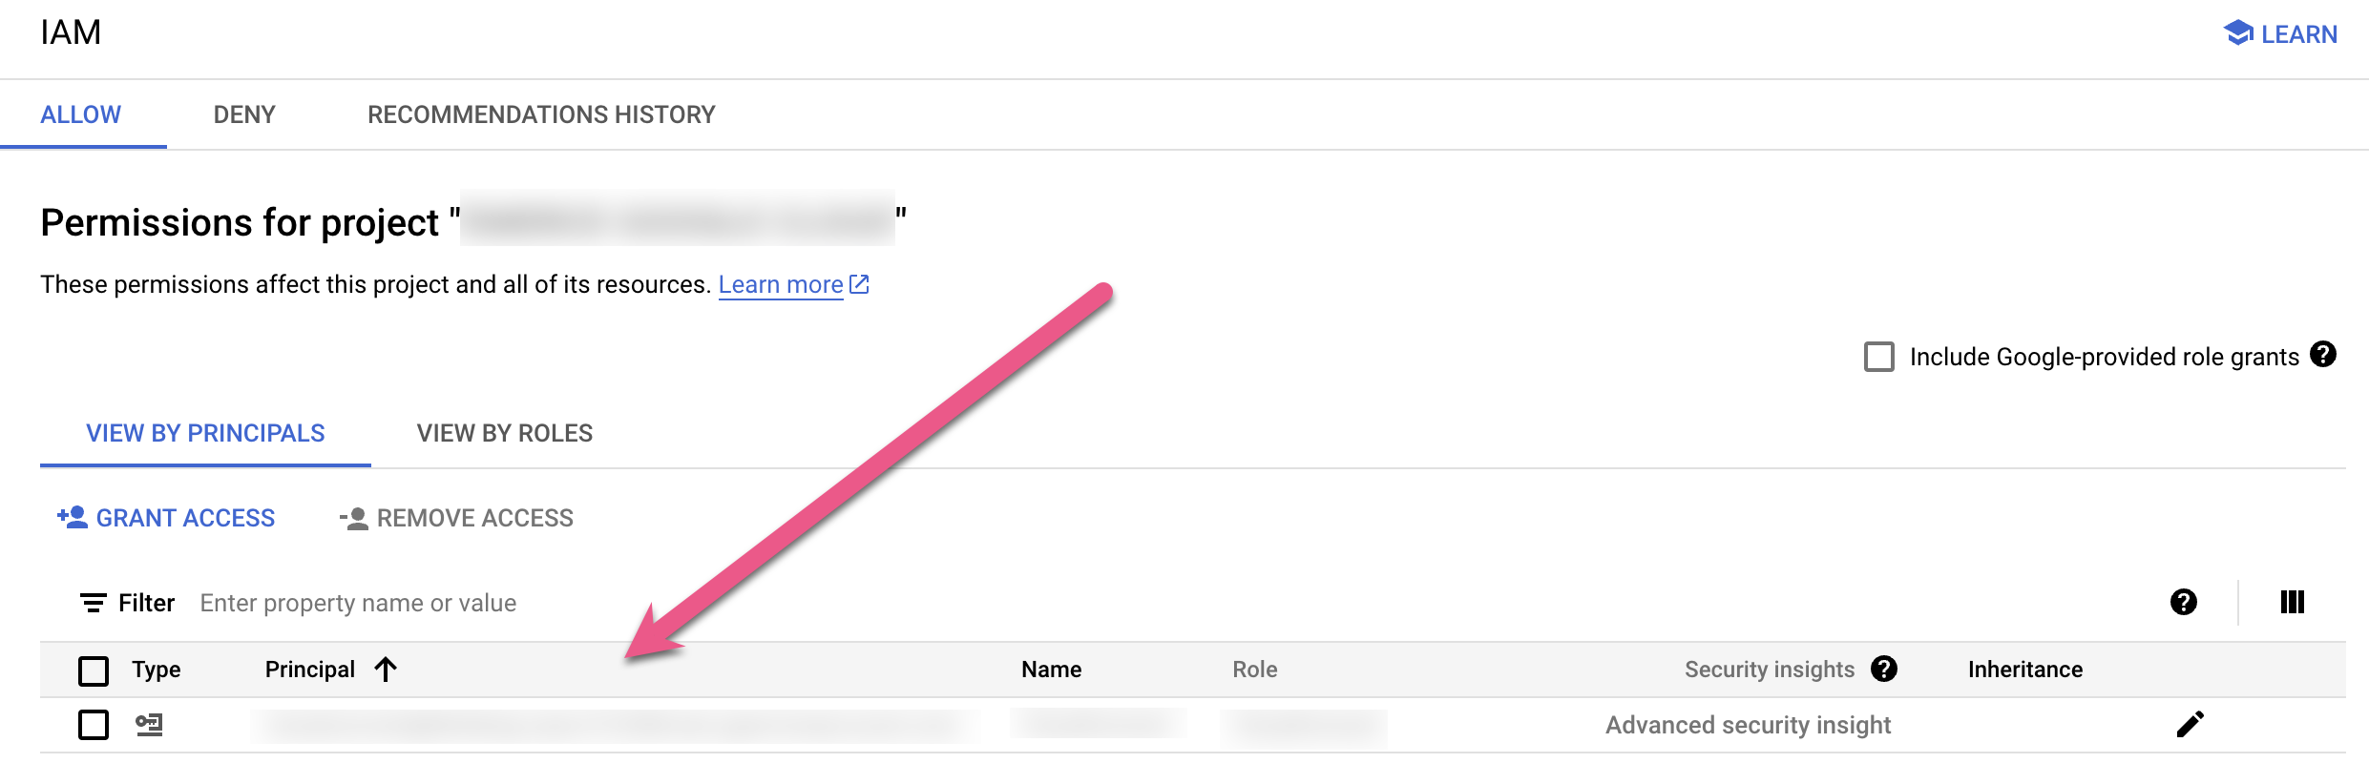This screenshot has width=2369, height=763.
Task: Click the service account type icon
Action: [149, 725]
